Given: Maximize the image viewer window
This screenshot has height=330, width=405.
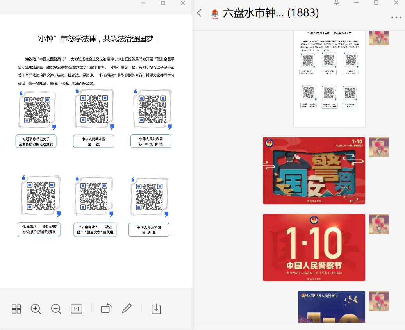Looking at the screenshot, I should [163, 3].
